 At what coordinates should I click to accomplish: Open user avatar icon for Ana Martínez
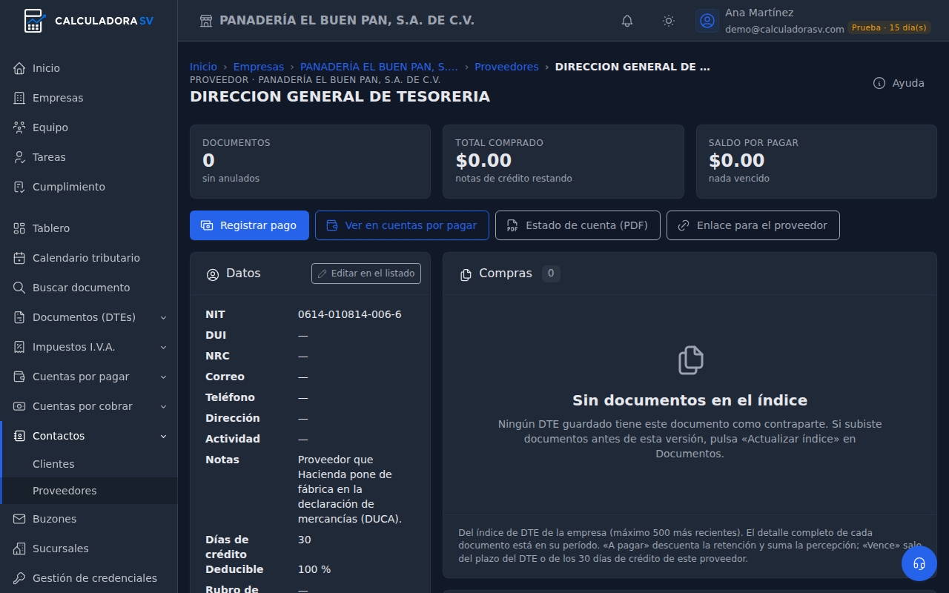click(x=707, y=21)
